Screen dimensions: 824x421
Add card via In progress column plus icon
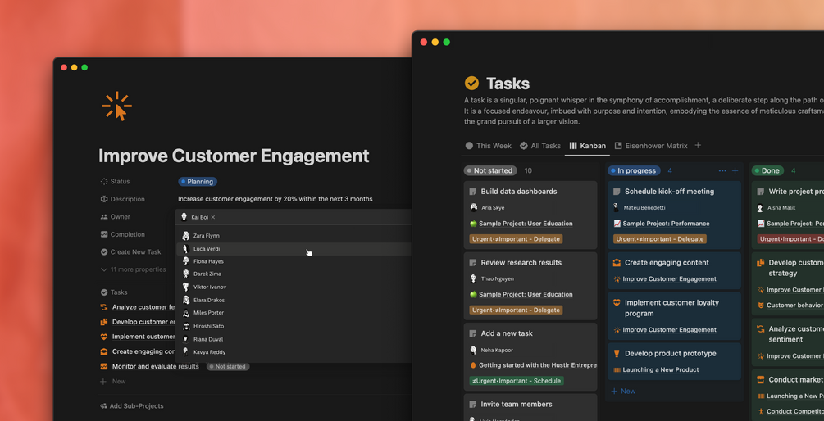[x=735, y=170]
